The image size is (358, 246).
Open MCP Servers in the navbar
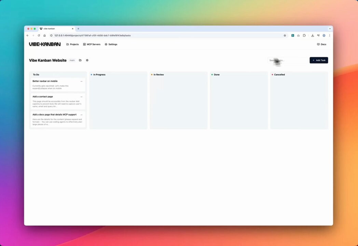pyautogui.click(x=92, y=44)
